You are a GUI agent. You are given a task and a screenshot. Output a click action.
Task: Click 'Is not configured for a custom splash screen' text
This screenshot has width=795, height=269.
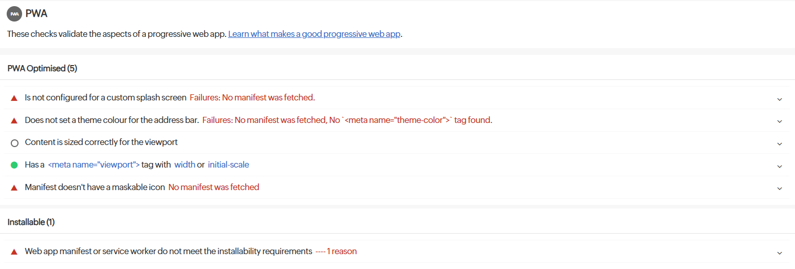coord(105,97)
